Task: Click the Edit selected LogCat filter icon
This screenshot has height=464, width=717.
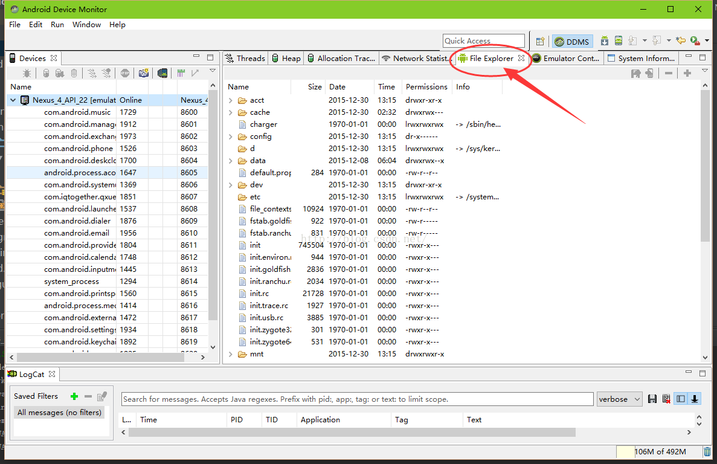Action: point(102,396)
